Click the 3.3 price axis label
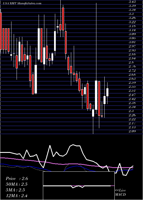Image resolution: width=143 pixels, height=200 pixels. (x=131, y=14)
